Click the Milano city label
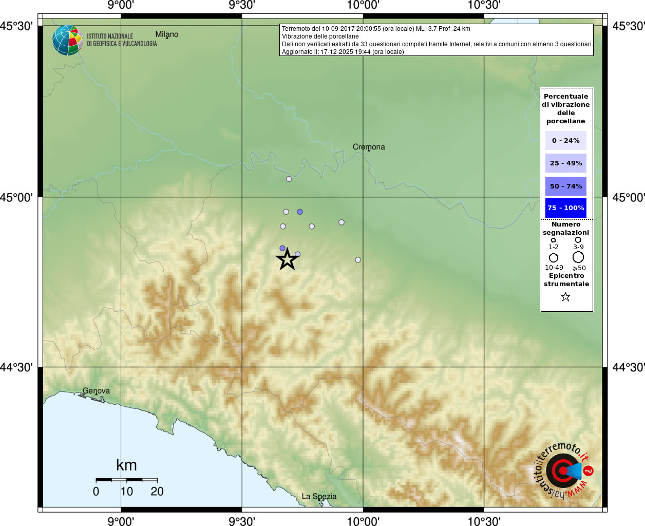The image size is (645, 526). tap(167, 34)
